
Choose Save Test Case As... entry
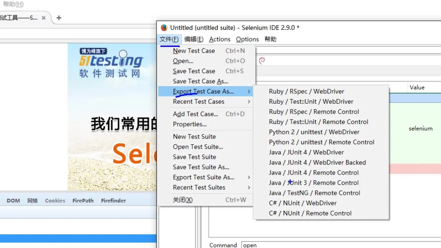[x=206, y=81]
